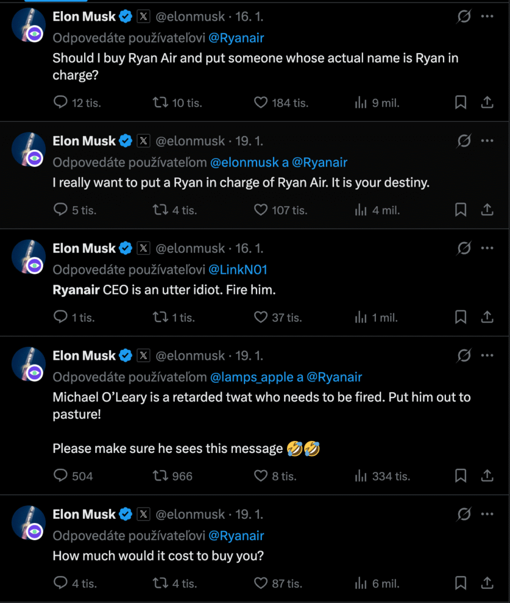
Task: Expand three-dot menu on the "destiny" tweet
Action: [x=487, y=141]
